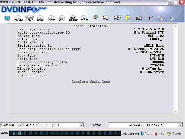
Task: Select the DVD disc icon
Action: [40, 18]
